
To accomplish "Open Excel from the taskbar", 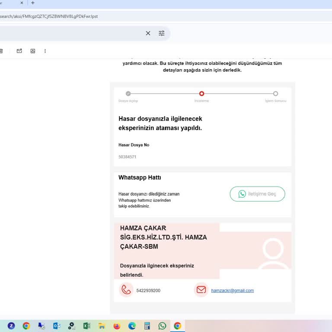I will (x=86, y=326).
